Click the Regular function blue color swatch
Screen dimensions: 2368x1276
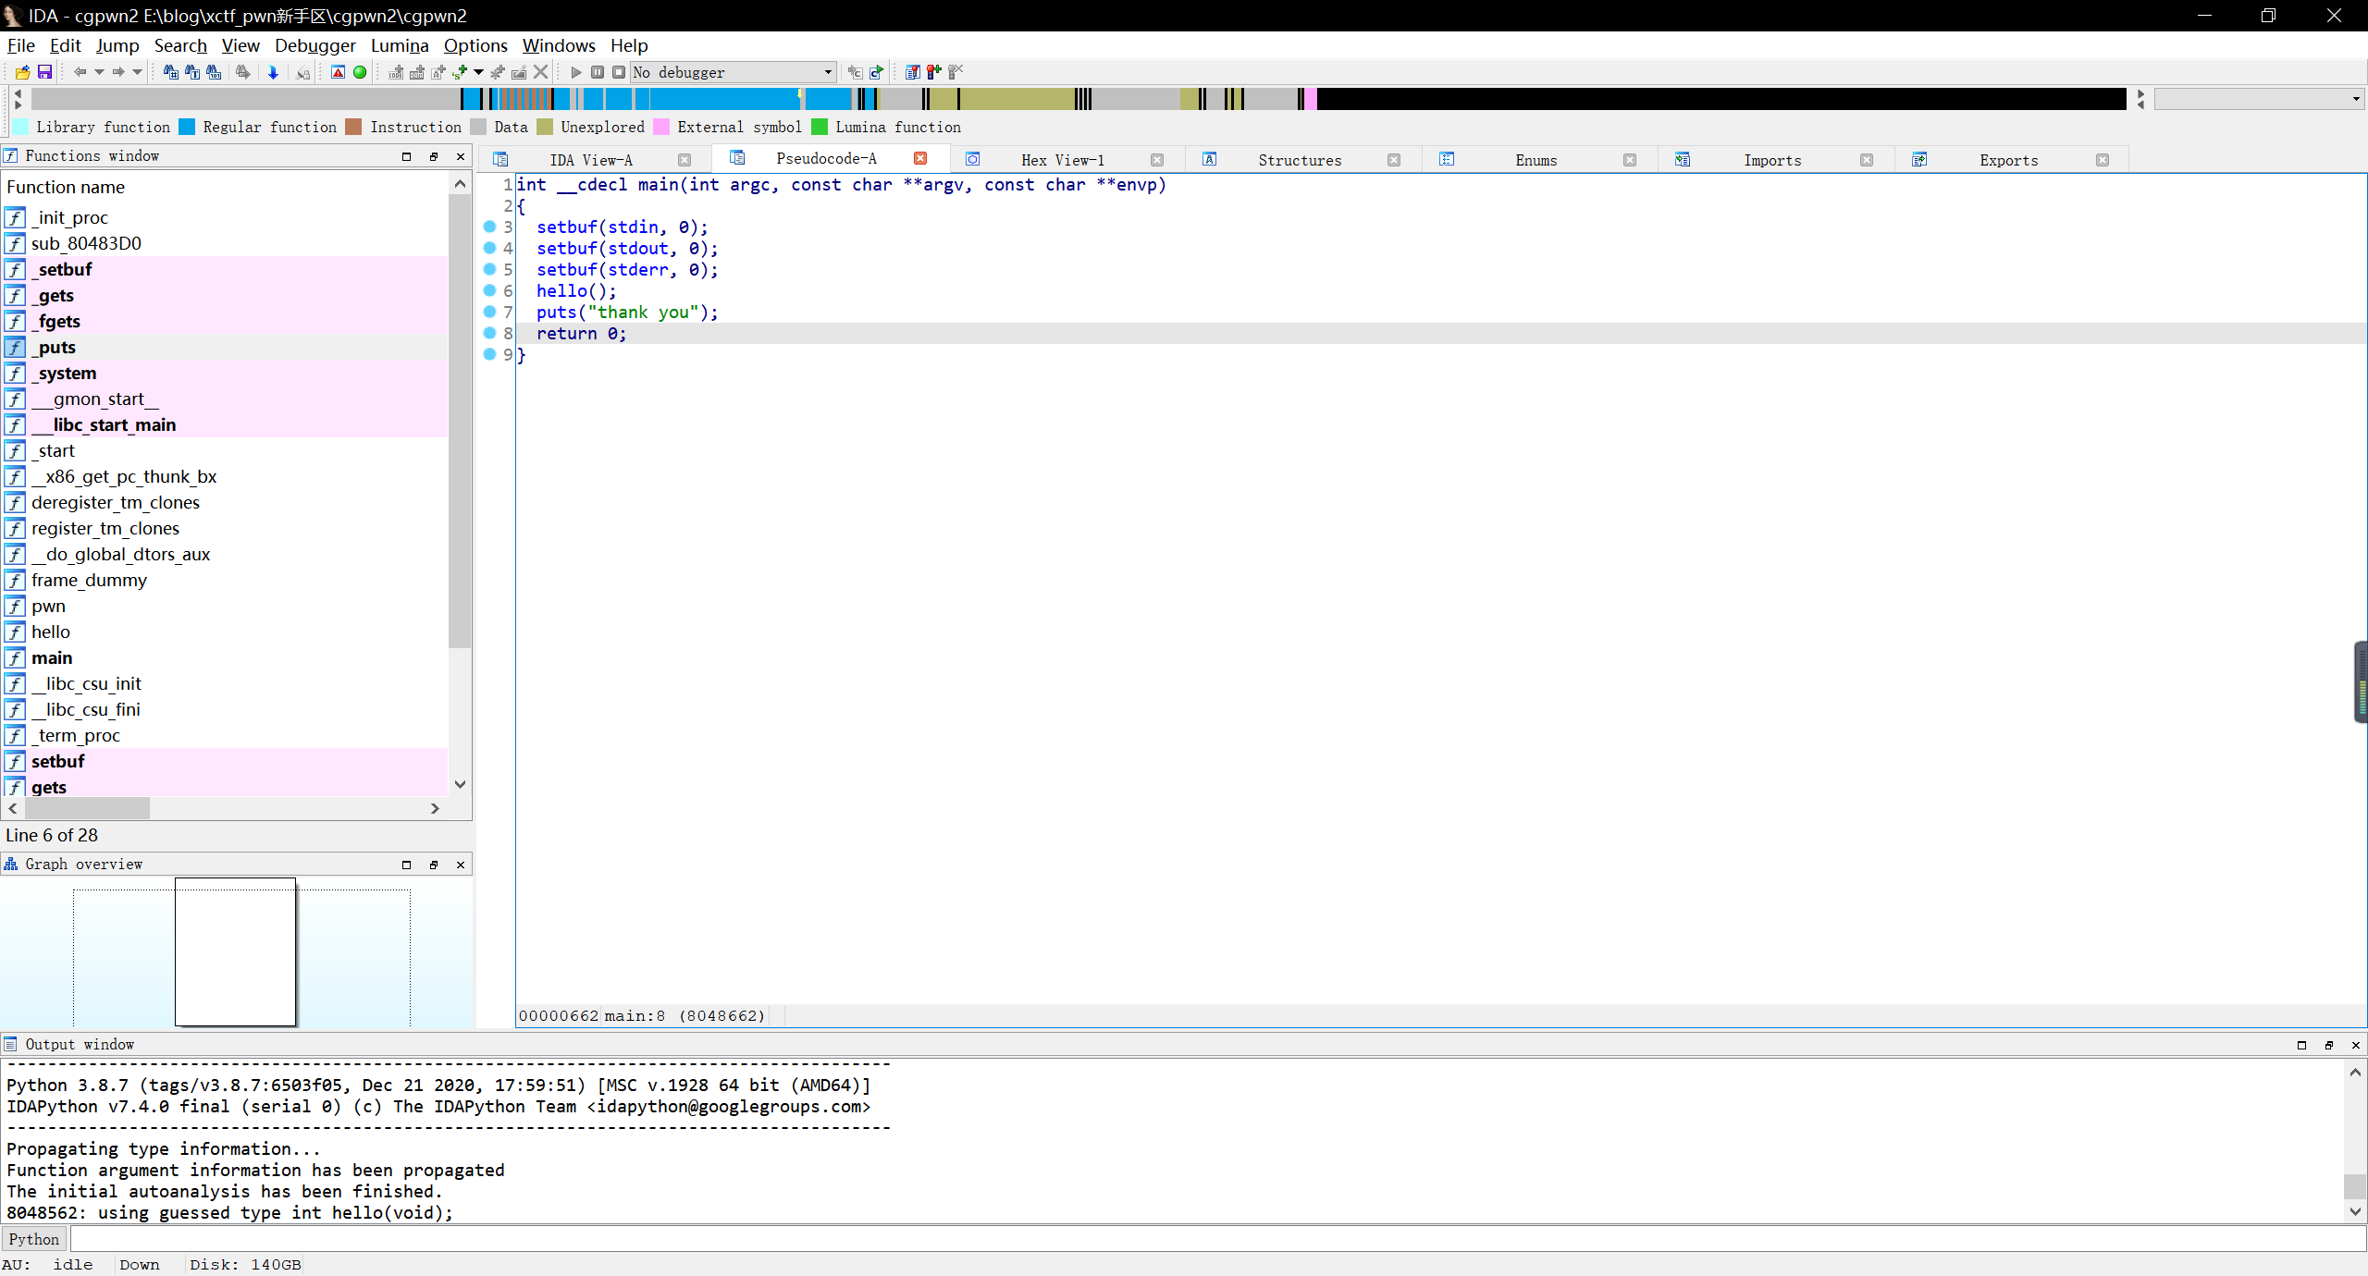point(187,128)
